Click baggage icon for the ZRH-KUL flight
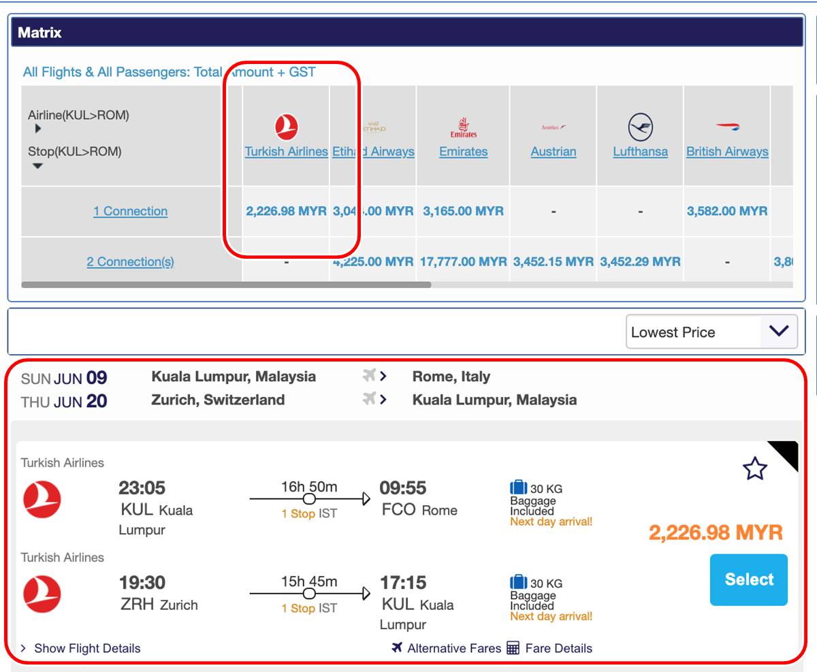Viewport: 817px width, 672px height. 519,583
